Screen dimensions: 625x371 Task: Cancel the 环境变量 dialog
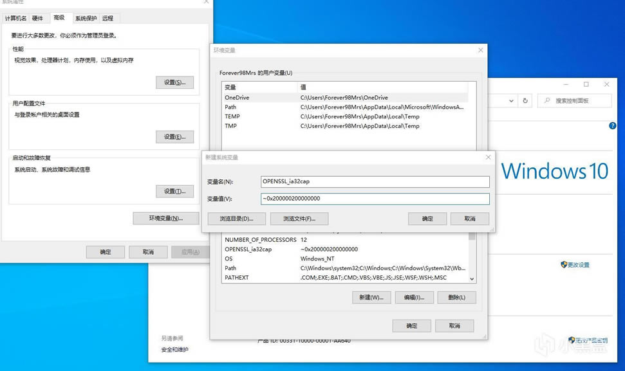pos(454,325)
